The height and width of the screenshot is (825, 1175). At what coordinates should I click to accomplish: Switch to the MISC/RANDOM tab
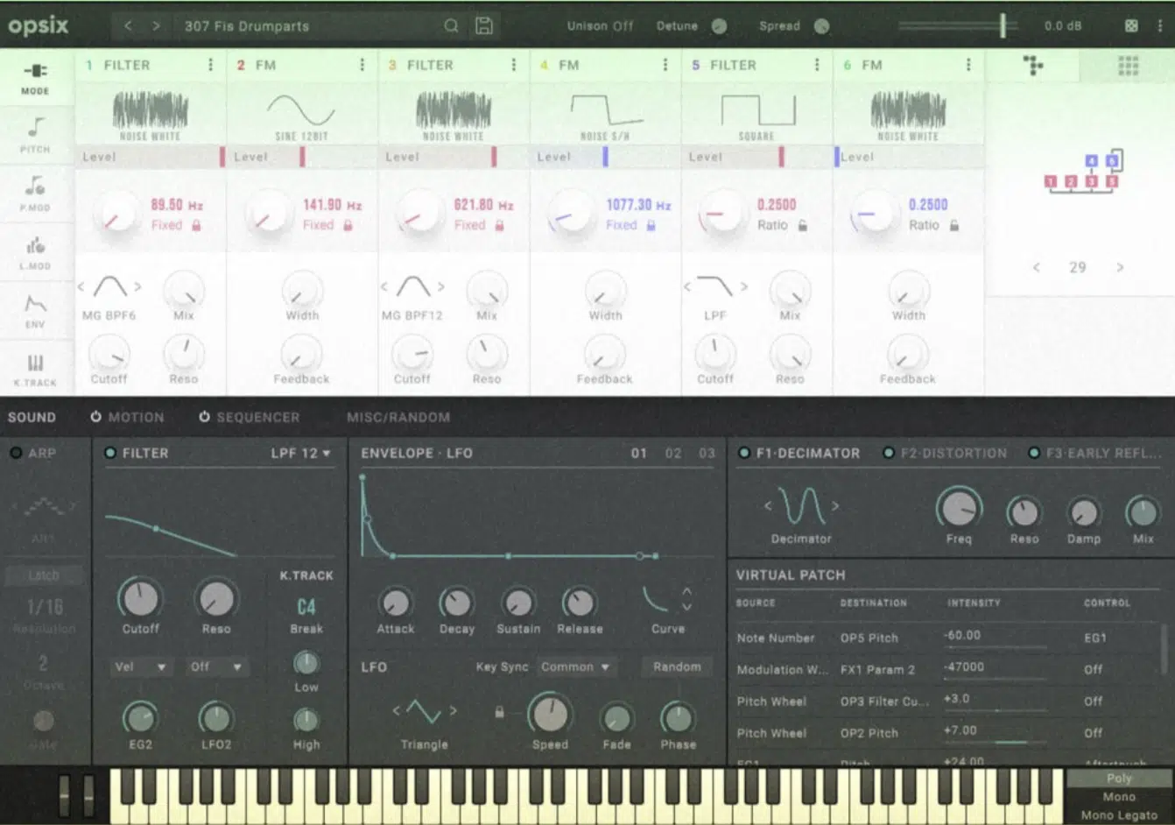point(398,418)
